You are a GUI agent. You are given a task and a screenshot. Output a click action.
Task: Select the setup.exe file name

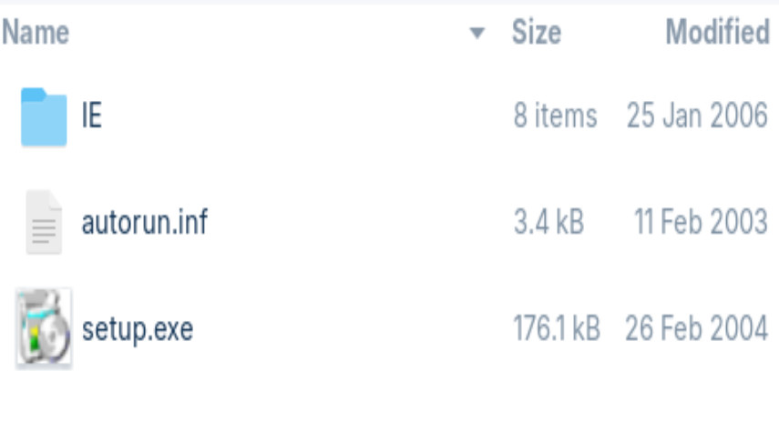[x=137, y=328]
